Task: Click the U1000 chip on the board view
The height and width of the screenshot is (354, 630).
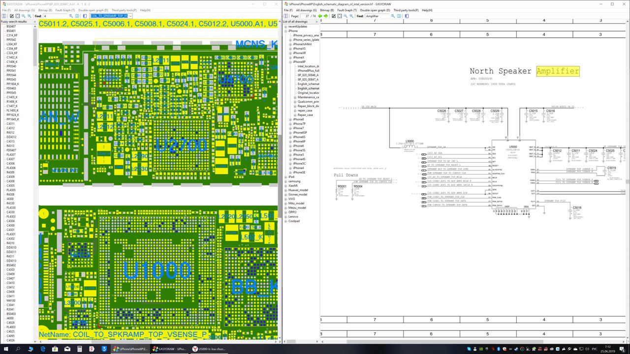Action: click(157, 270)
